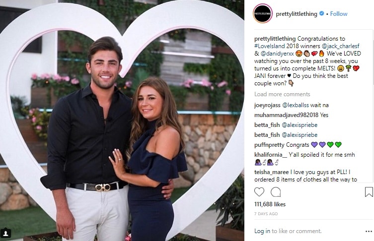374x241 pixels.
Task: Visit @danidyerxx profile mention
Action: pos(277,54)
